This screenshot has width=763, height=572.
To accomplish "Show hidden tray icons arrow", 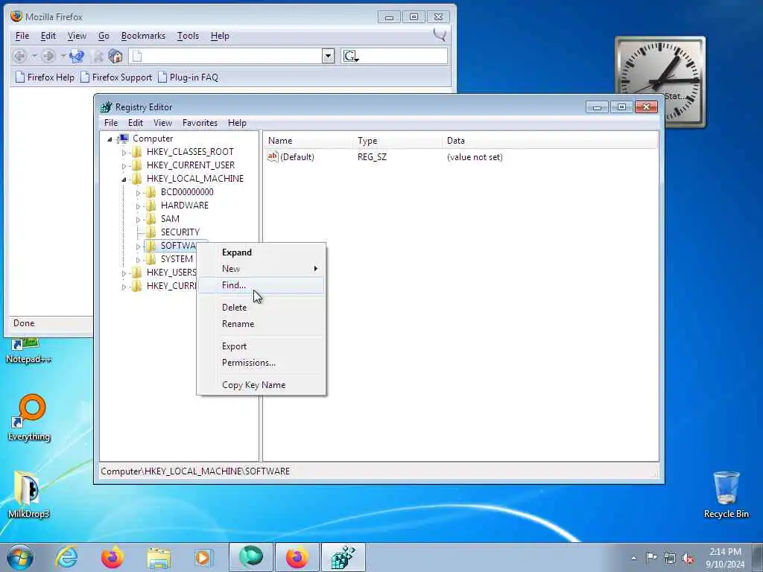I will 633,558.
